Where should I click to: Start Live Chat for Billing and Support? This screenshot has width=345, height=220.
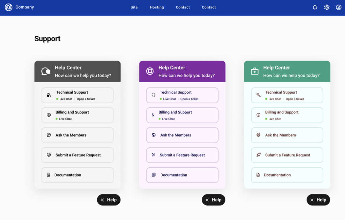(x=65, y=119)
